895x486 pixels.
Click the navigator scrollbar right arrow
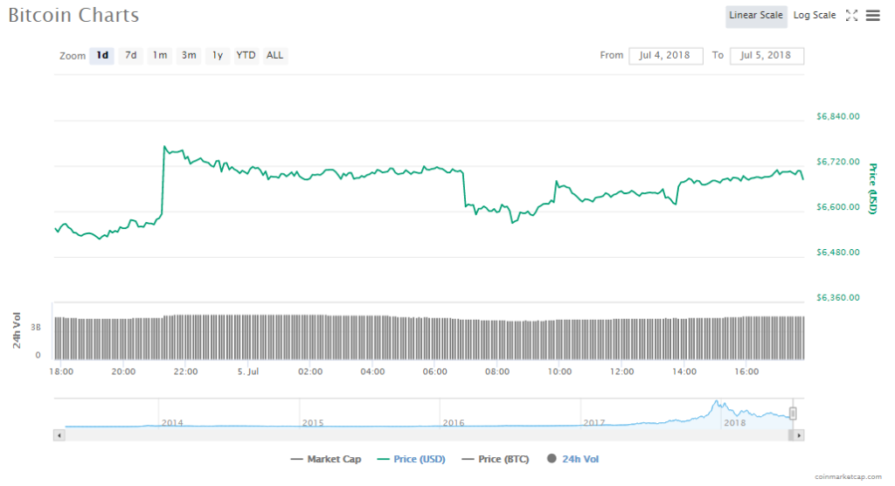pos(799,434)
